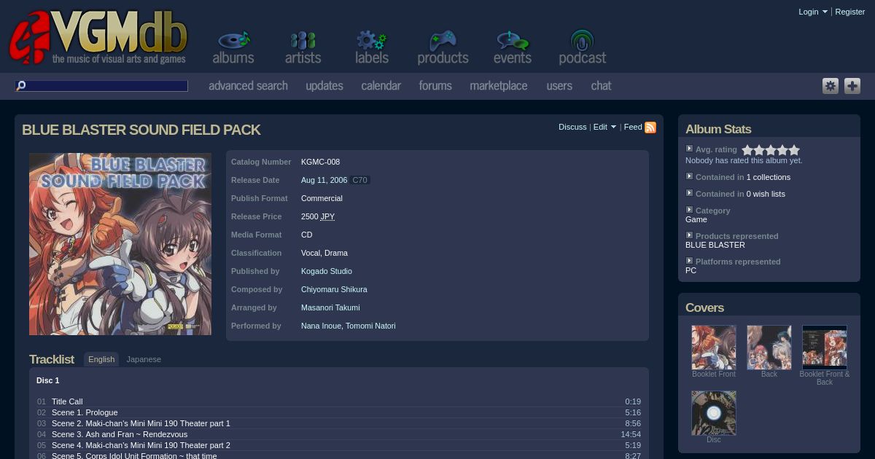
Task: Open the BLUE BLASTER product link
Action: point(715,245)
